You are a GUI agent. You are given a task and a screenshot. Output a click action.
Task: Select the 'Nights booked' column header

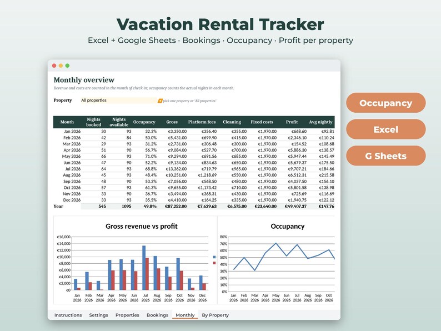94,122
